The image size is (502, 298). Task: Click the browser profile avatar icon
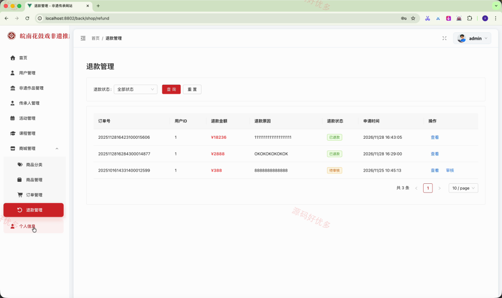[x=485, y=18]
